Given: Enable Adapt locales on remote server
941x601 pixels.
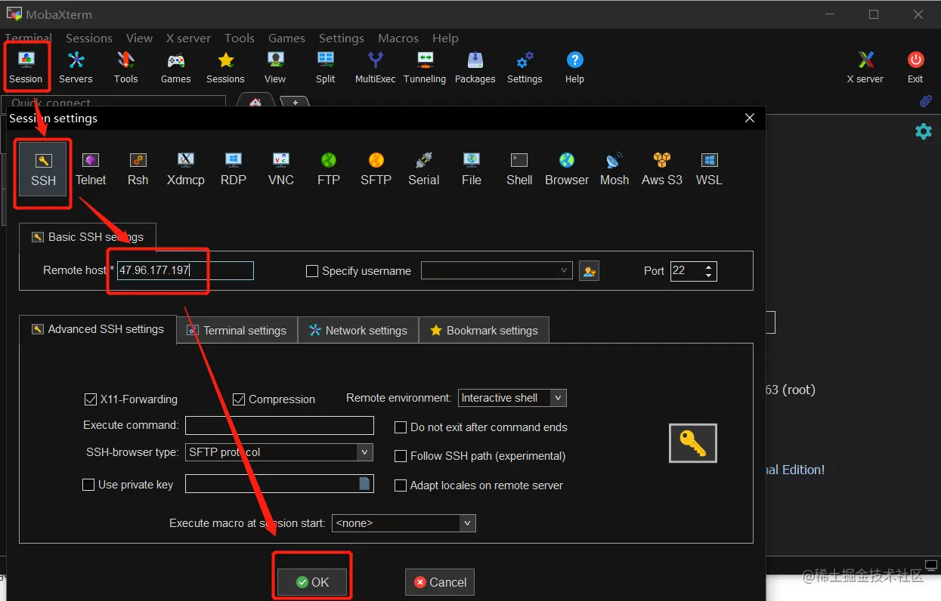Looking at the screenshot, I should (x=401, y=485).
